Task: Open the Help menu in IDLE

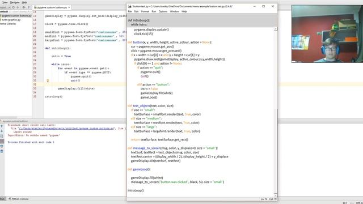Action: [184, 11]
